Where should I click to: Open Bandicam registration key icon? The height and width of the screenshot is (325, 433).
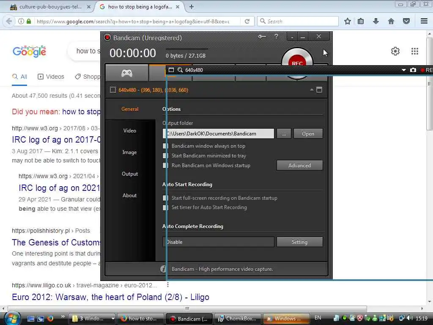[x=262, y=36]
